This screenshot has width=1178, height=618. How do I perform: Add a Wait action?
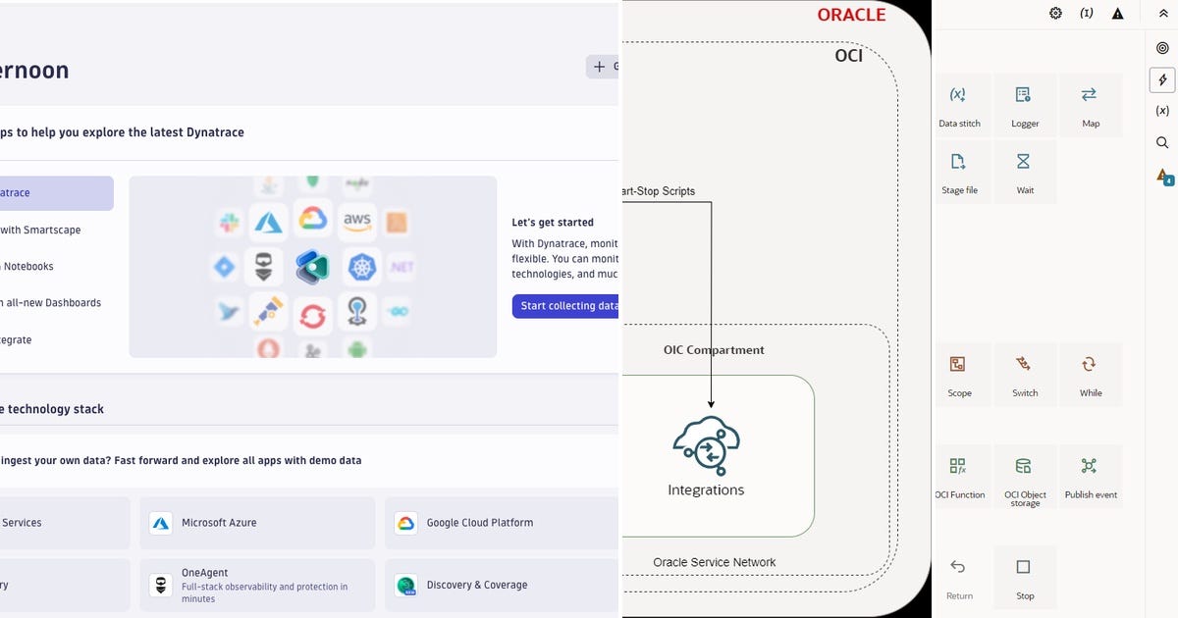1025,172
